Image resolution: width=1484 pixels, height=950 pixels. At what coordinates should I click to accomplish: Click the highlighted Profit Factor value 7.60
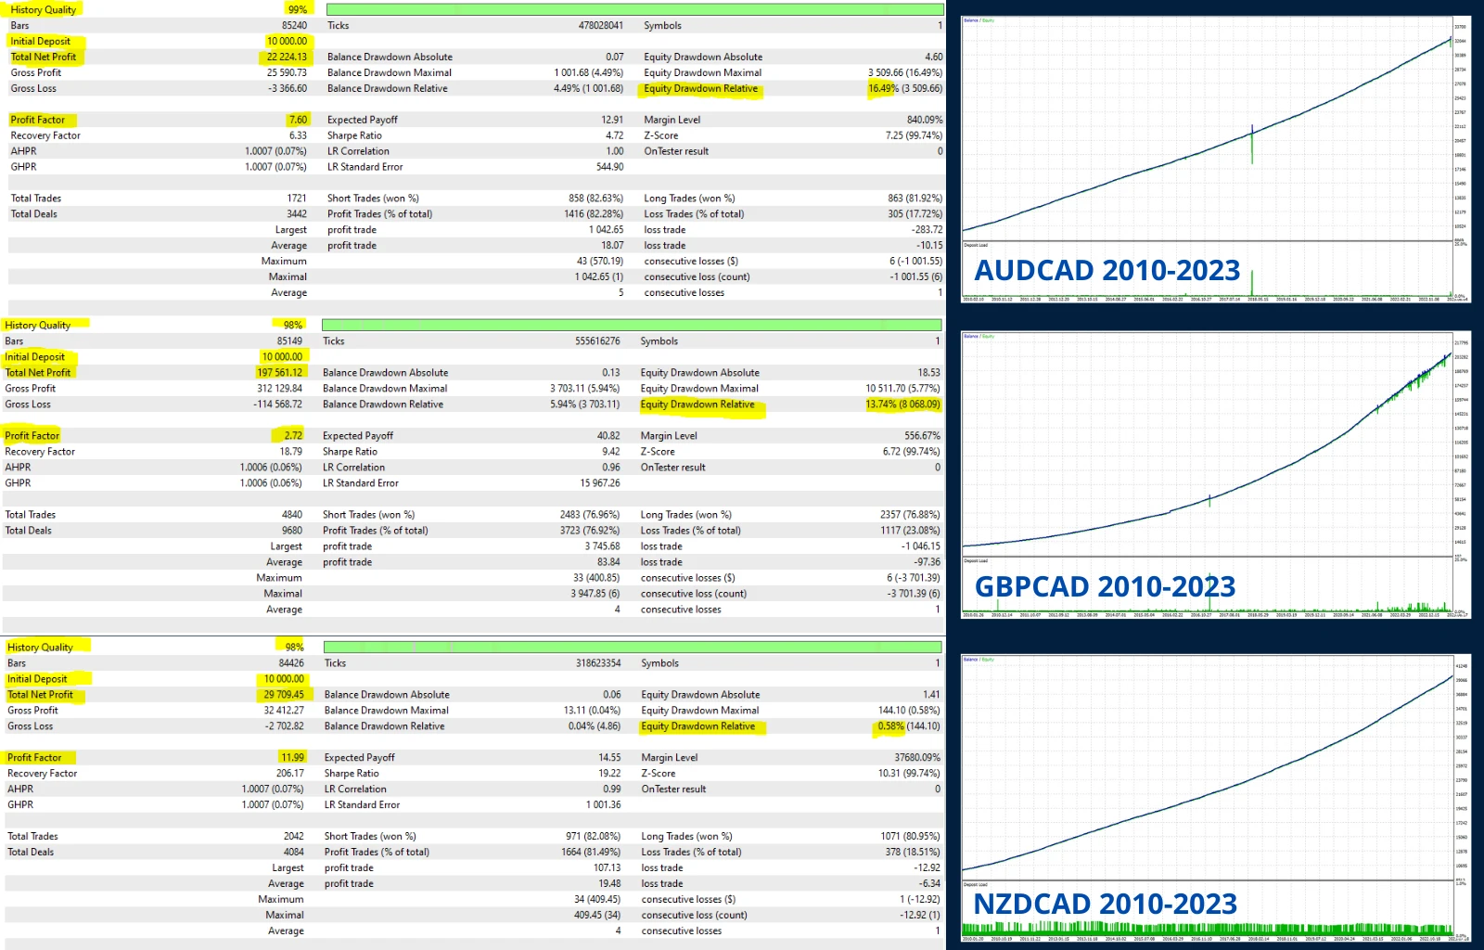pyautogui.click(x=298, y=120)
